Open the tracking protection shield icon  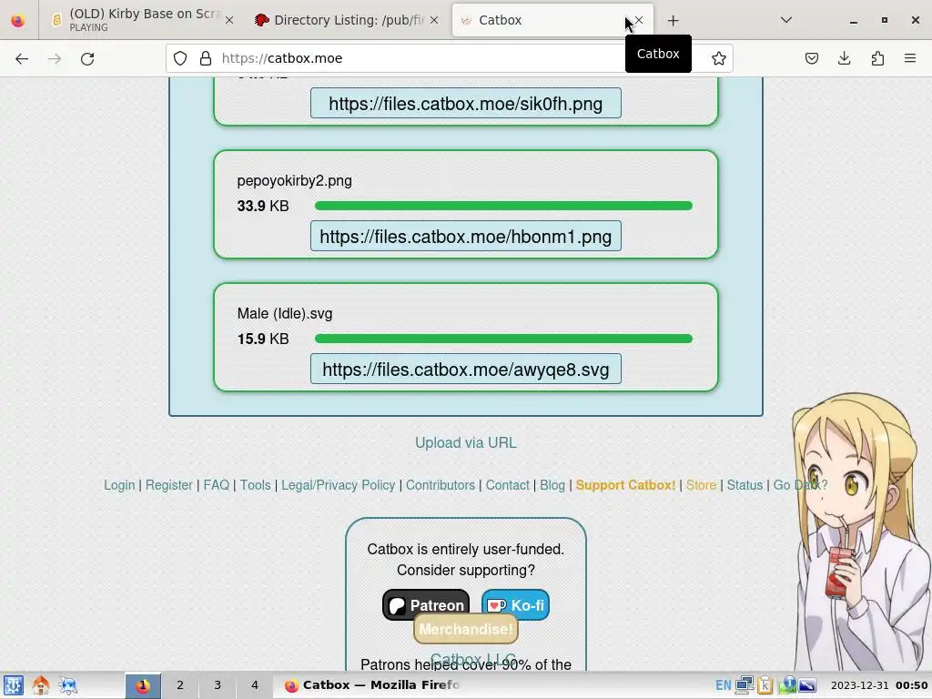[x=180, y=58]
